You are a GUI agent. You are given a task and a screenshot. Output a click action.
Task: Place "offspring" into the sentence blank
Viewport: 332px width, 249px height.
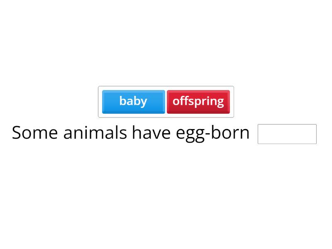click(198, 101)
